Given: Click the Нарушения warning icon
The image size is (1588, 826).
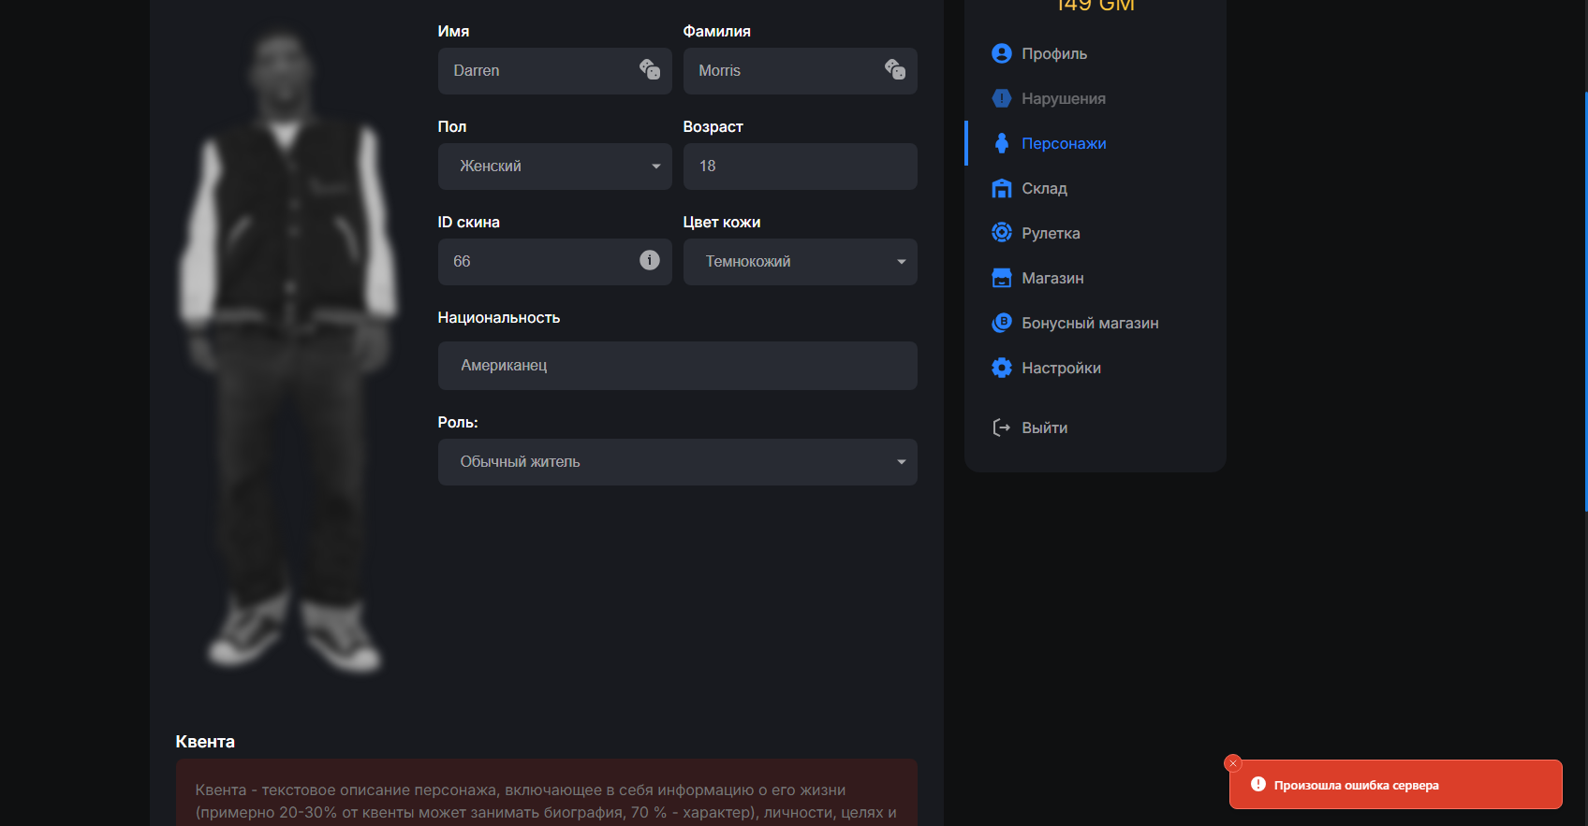Looking at the screenshot, I should click(x=1001, y=98).
